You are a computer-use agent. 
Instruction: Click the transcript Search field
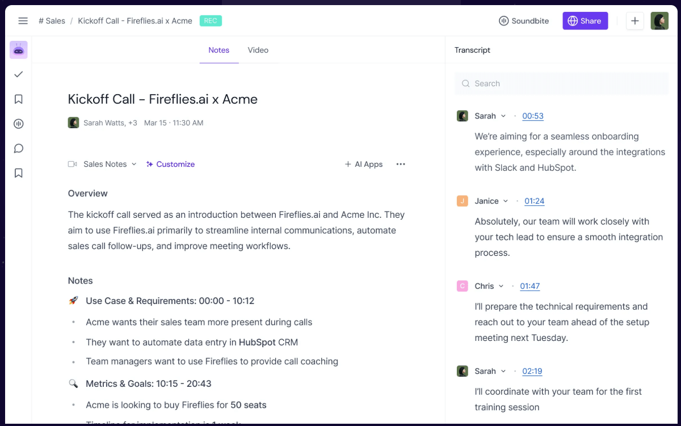(x=562, y=83)
